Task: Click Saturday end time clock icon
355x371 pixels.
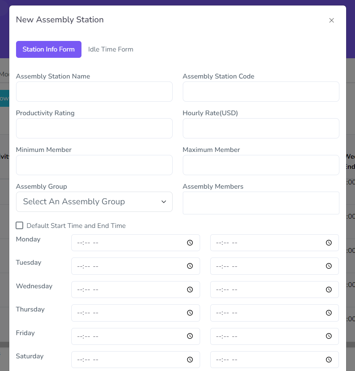Action: tap(329, 360)
